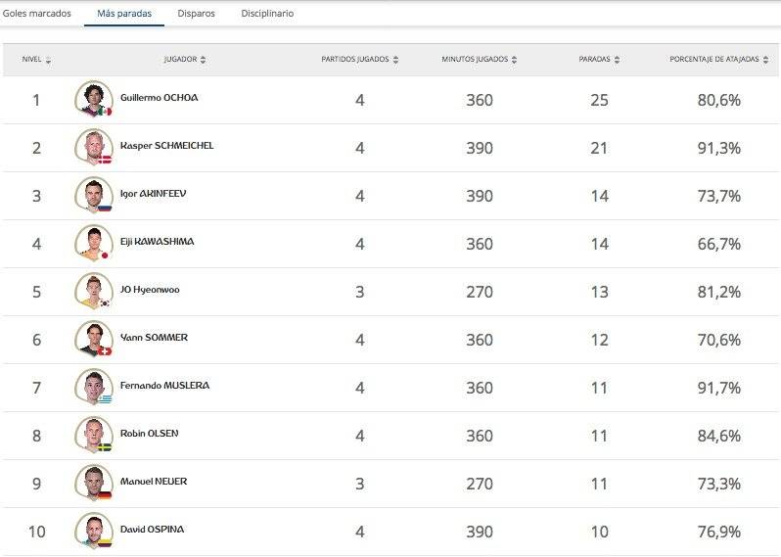Select the Más paradas tab
The width and height of the screenshot is (781, 557).
pos(124,14)
